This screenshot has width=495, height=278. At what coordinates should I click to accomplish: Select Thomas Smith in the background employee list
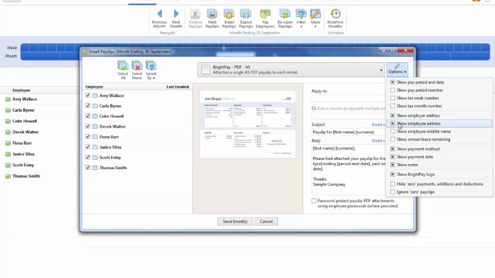[26, 176]
